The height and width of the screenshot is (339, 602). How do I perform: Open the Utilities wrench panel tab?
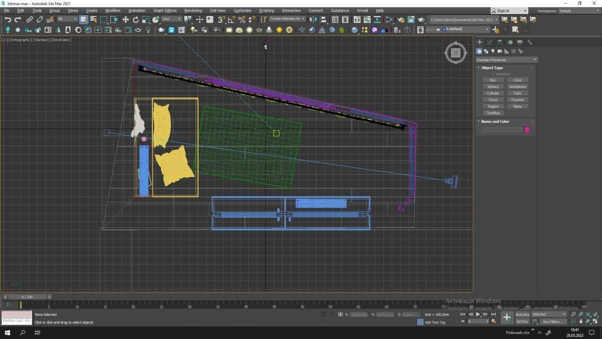[530, 42]
